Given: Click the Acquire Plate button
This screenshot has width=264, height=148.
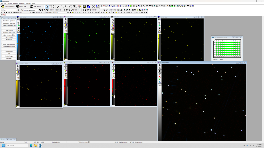Looking at the screenshot, I should (9, 39).
